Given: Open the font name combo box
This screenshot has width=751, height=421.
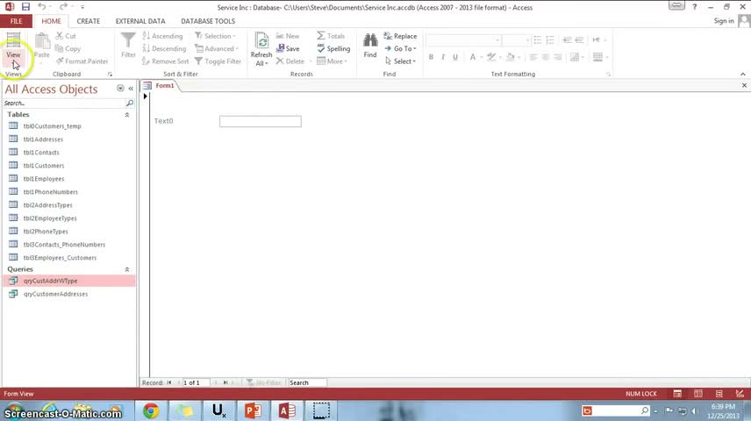Looking at the screenshot, I should point(463,40).
